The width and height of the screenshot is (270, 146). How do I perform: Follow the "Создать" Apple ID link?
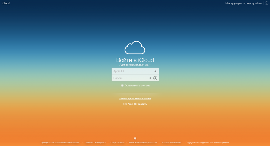(142, 104)
